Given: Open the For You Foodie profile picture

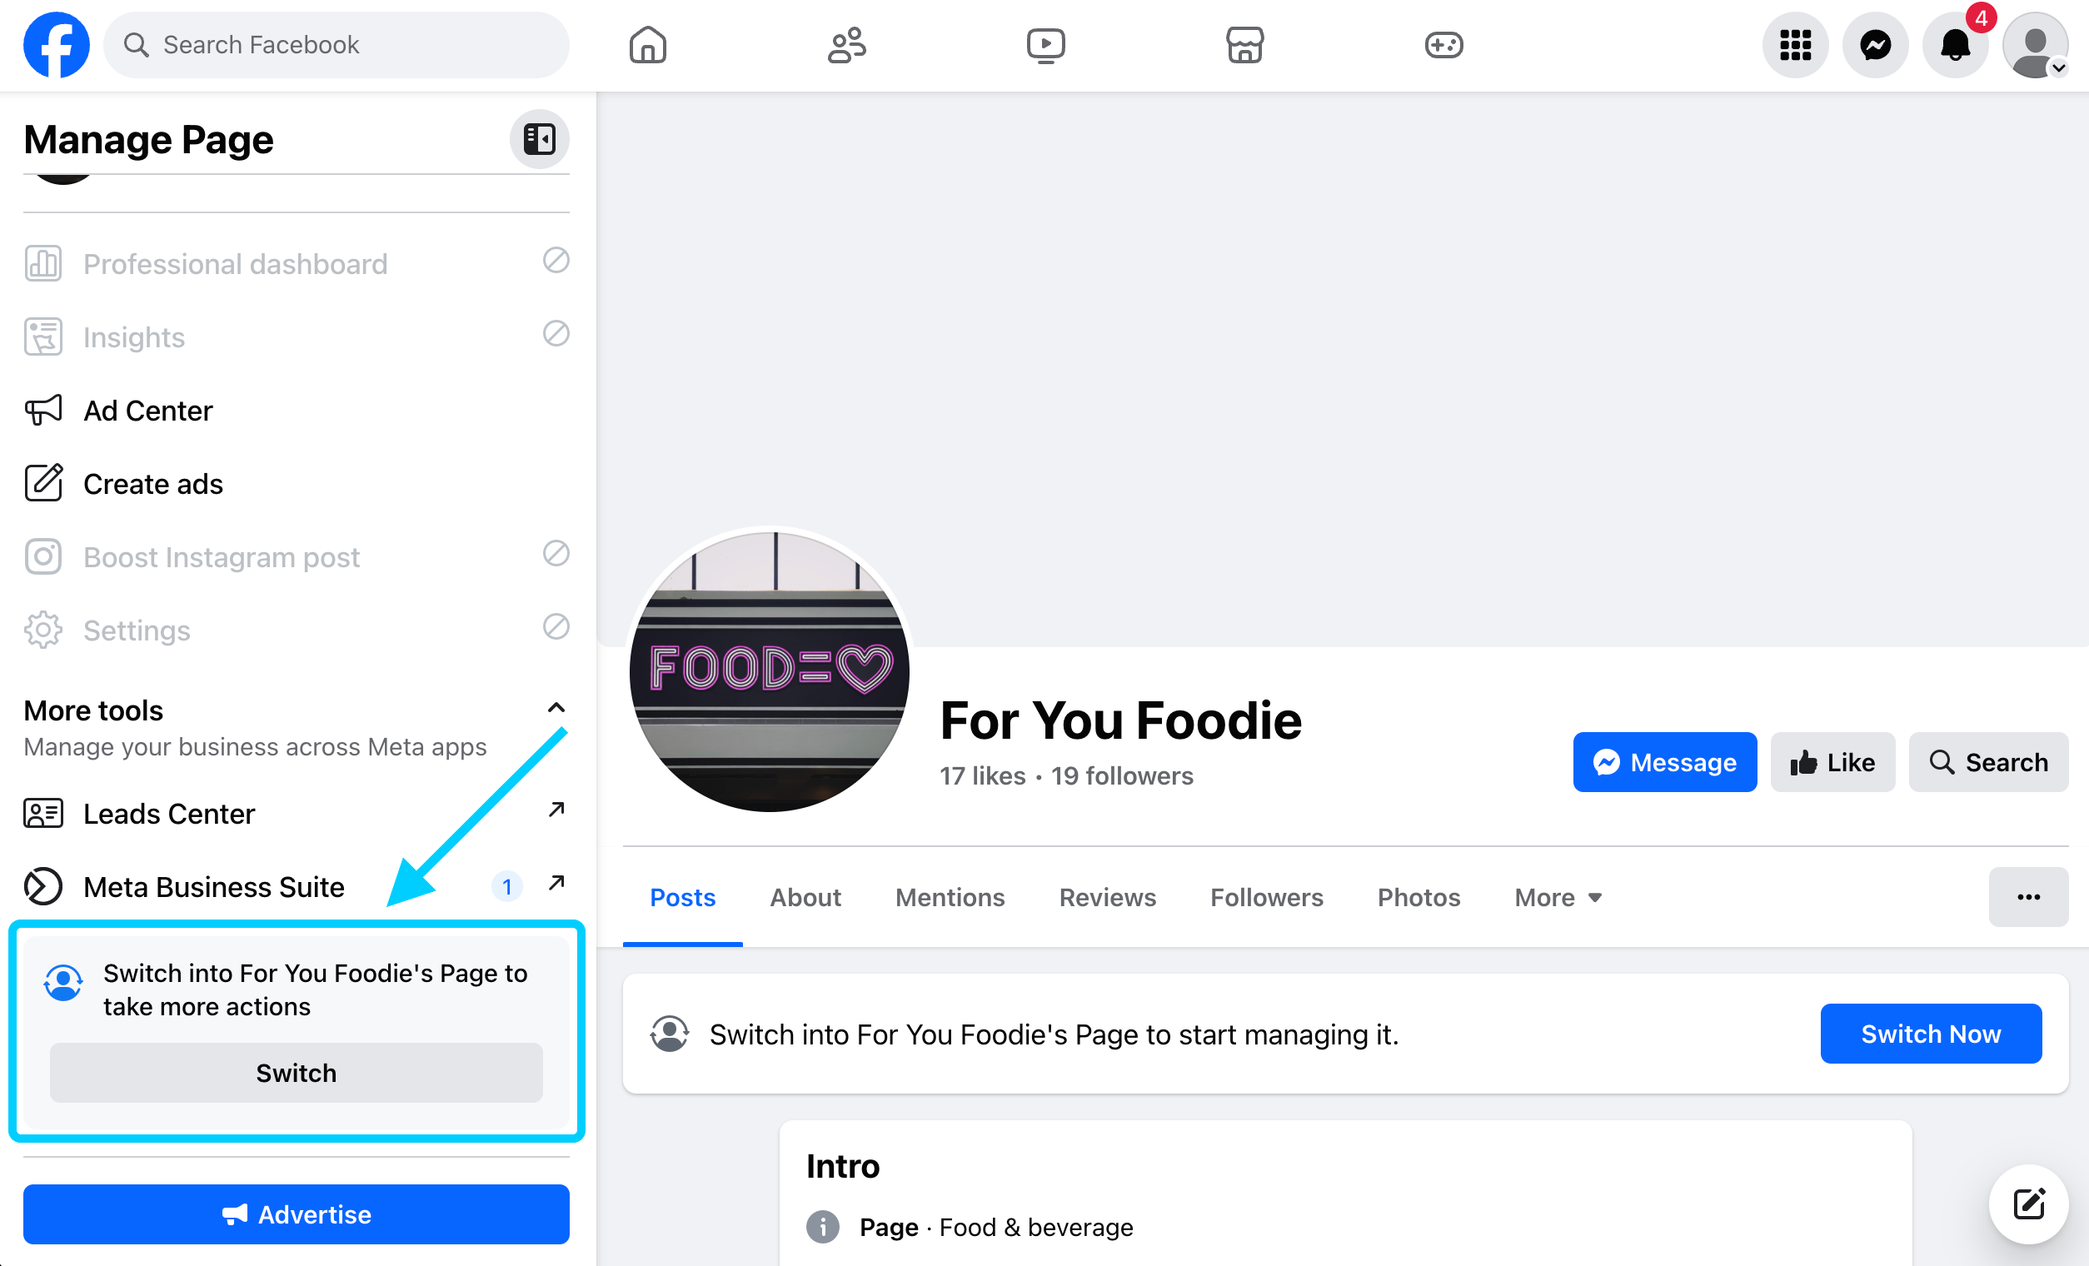Looking at the screenshot, I should pos(769,671).
